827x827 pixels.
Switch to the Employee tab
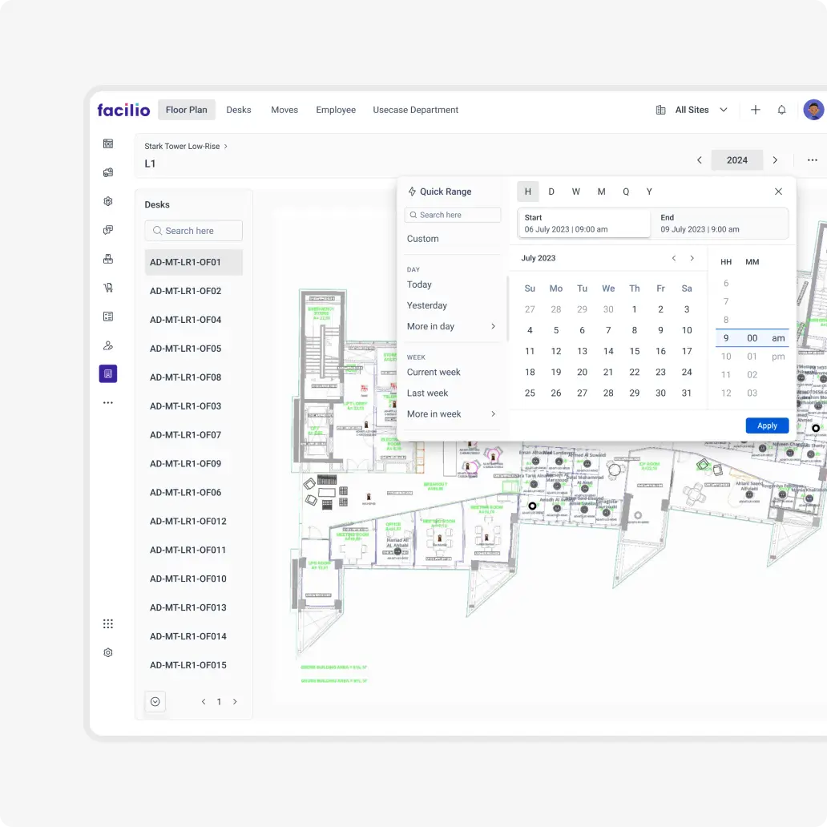[x=336, y=110]
